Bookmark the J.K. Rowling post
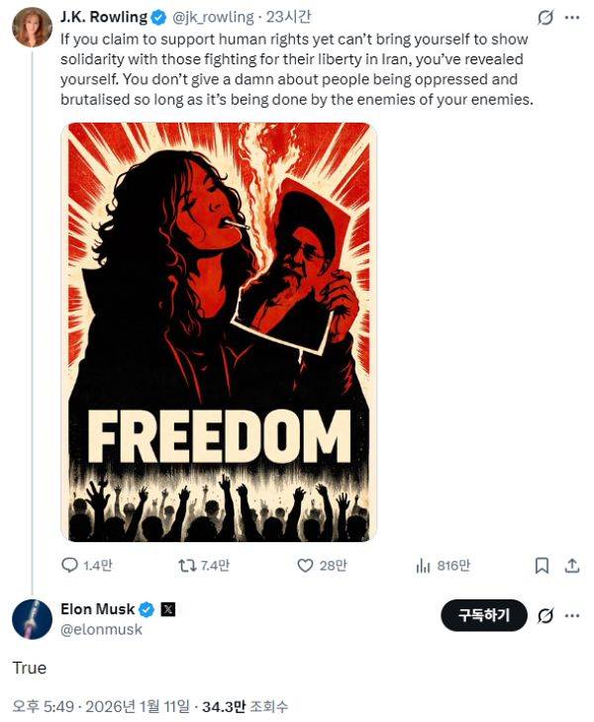Screen dimensions: 594x722 (x=542, y=565)
